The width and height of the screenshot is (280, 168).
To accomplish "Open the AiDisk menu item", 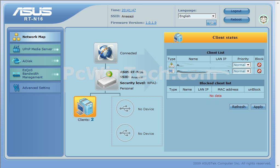I will tap(35, 61).
